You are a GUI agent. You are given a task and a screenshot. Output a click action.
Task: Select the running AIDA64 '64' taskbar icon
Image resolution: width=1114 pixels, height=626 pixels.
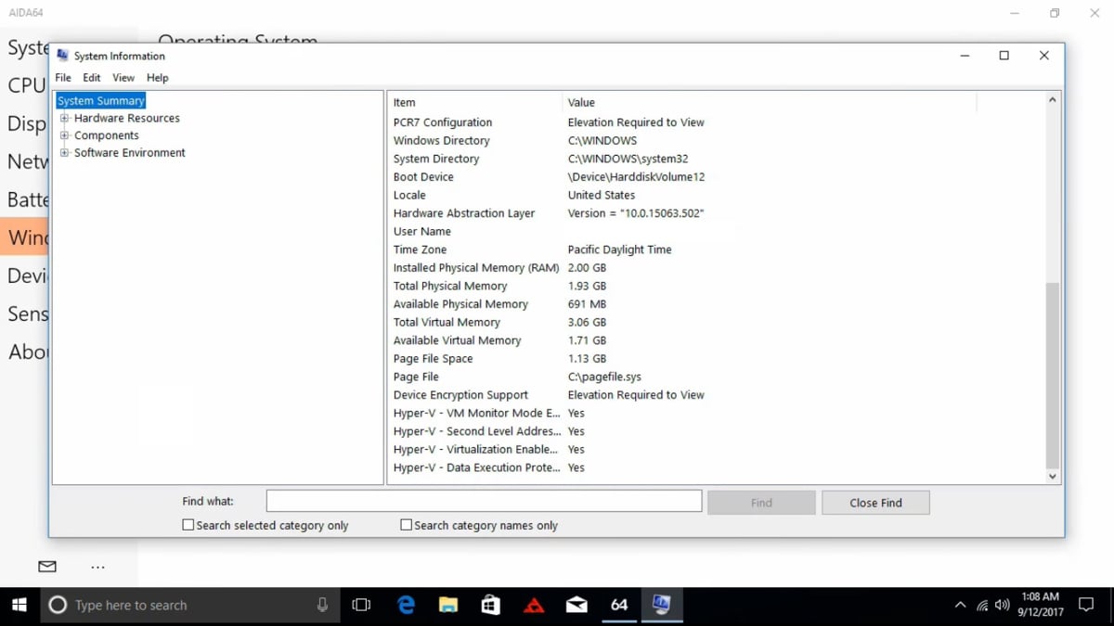pos(618,605)
